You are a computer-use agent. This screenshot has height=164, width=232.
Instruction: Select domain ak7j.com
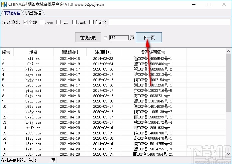point(34,123)
